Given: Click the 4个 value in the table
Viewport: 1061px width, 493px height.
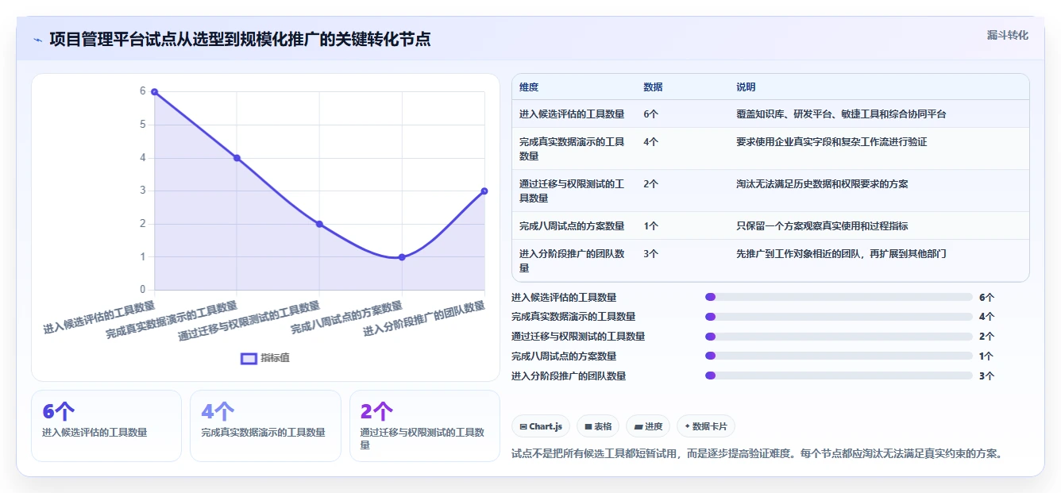Looking at the screenshot, I should (650, 142).
